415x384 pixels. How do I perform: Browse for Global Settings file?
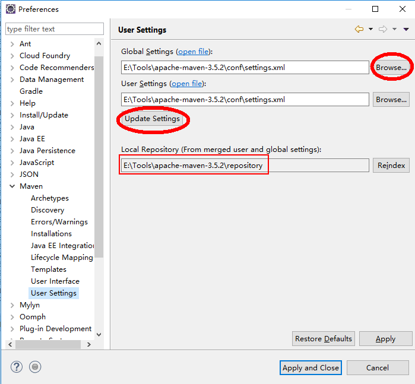(391, 68)
